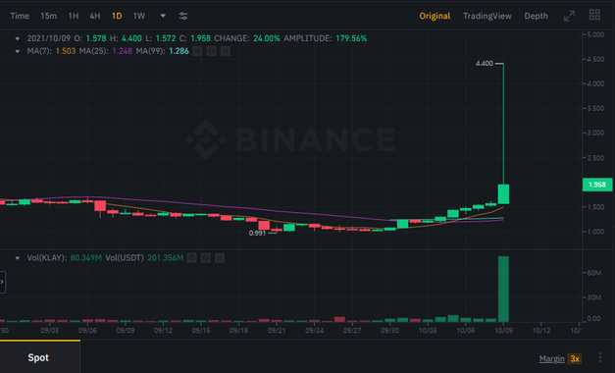
Task: Select the 1D interval
Action: [x=117, y=16]
